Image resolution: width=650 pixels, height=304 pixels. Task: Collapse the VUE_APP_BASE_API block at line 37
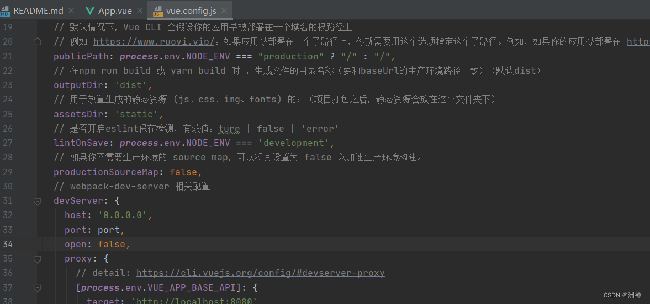38,288
